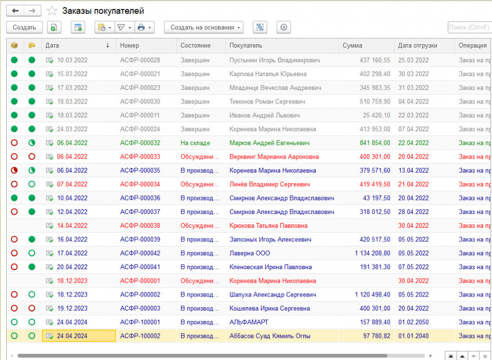Sort by the Дата отгрузки column header
492x360 pixels.
(x=425, y=46)
